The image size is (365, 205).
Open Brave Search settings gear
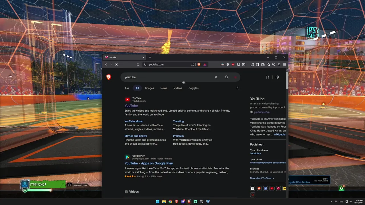[277, 77]
